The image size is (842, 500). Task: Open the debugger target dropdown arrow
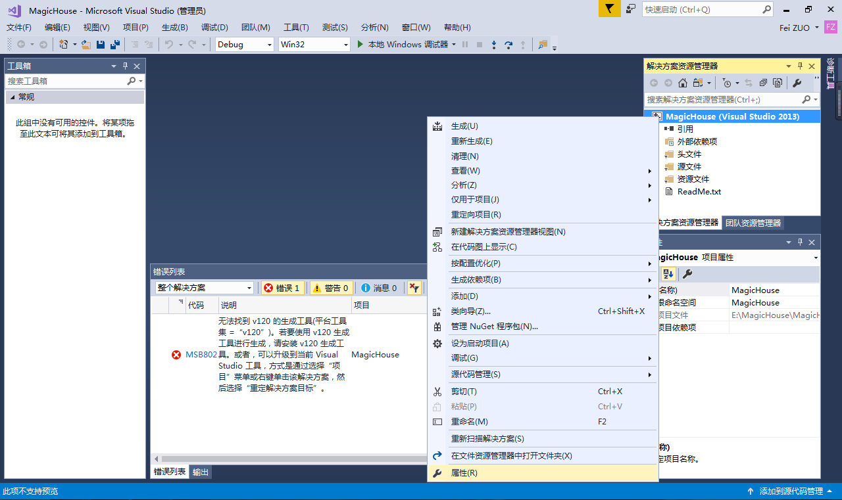point(453,45)
